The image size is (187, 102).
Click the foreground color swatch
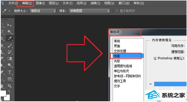tap(3, 93)
